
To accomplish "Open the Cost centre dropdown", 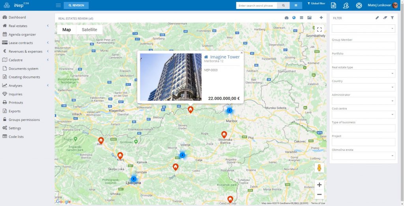I will click(x=363, y=115).
